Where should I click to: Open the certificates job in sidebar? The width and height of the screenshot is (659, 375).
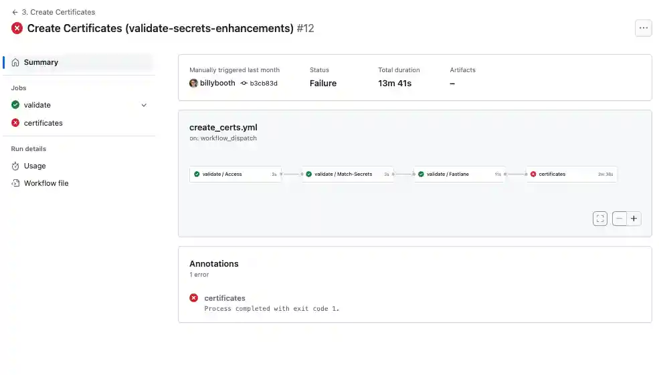(x=43, y=123)
